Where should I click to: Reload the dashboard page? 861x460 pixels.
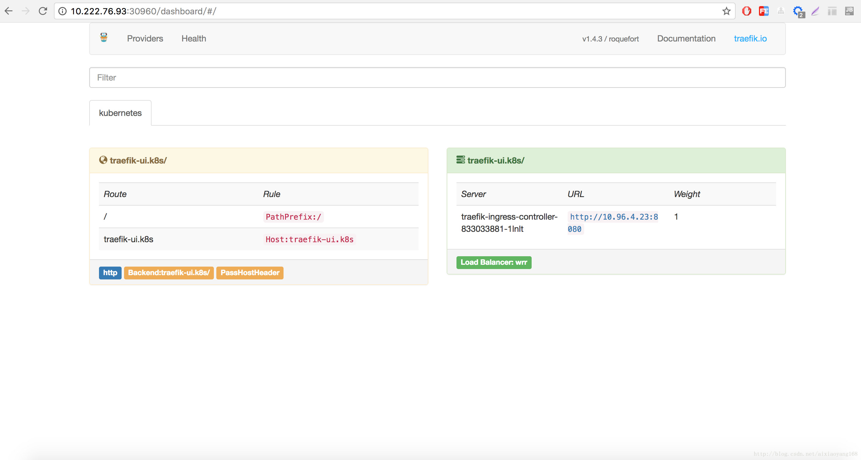(x=43, y=11)
